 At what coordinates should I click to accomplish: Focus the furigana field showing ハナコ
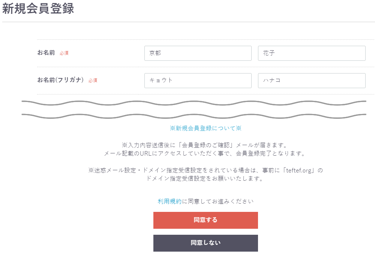click(x=312, y=81)
